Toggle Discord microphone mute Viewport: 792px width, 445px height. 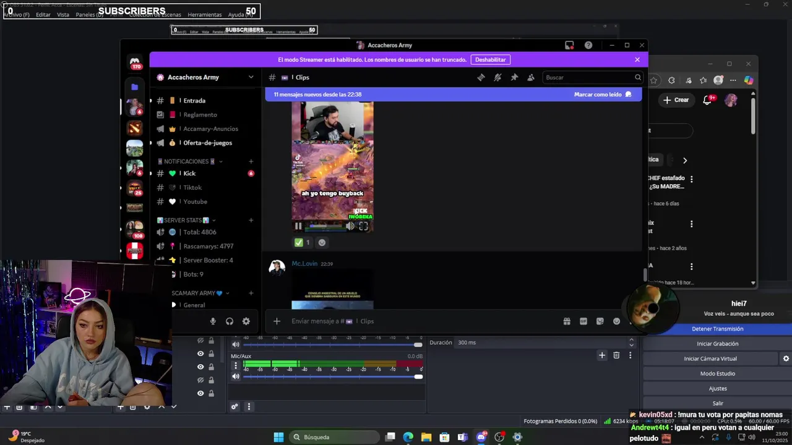coord(213,321)
